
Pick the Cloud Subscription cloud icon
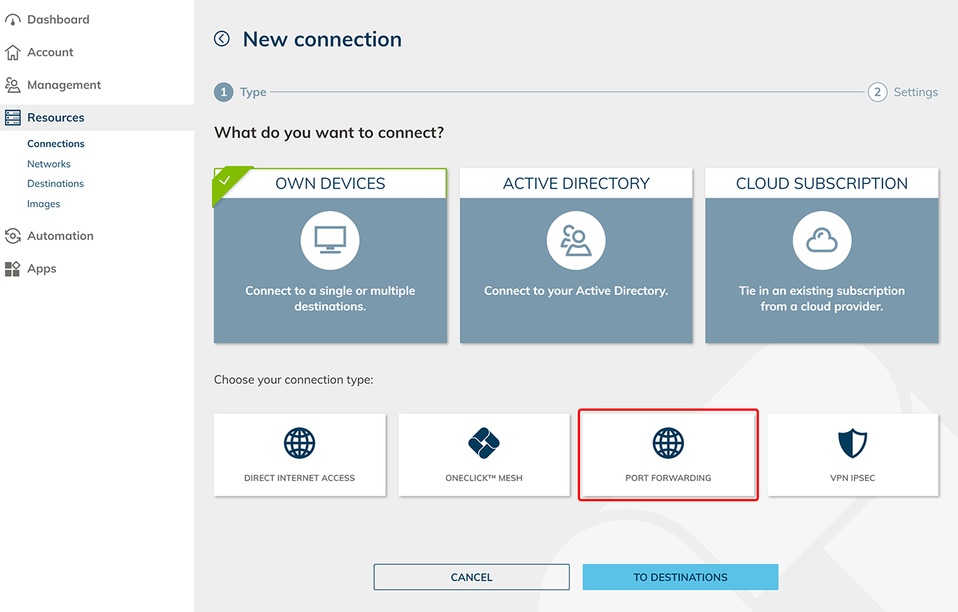click(821, 240)
